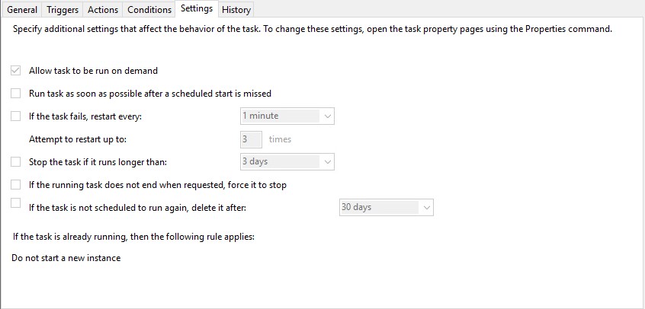Toggle Allow task to be run on demand checkbox
Screen dimensions: 645x309
tap(16, 71)
